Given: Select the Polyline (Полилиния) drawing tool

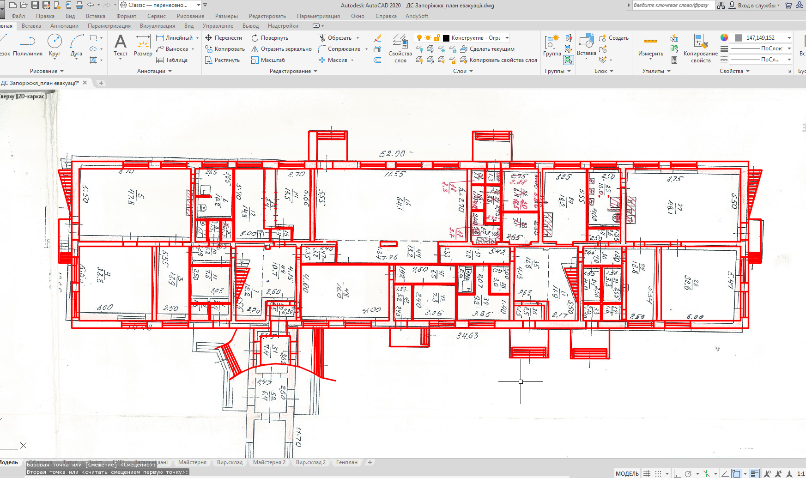Looking at the screenshot, I should (x=27, y=46).
